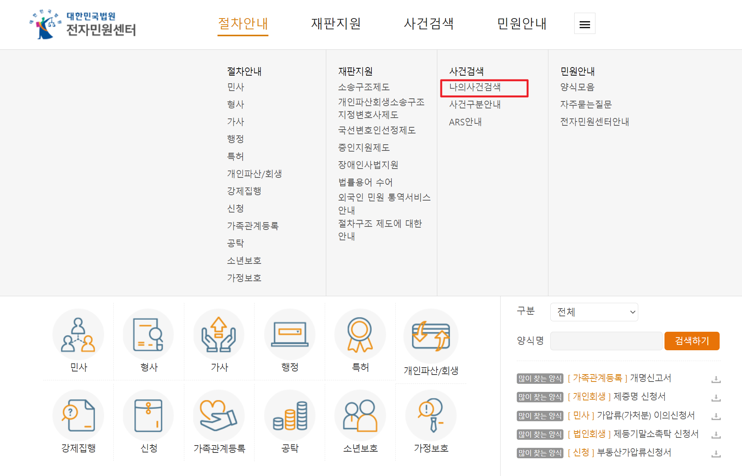Open the 가정보호 magnifier icon
This screenshot has width=742, height=476.
(x=431, y=416)
